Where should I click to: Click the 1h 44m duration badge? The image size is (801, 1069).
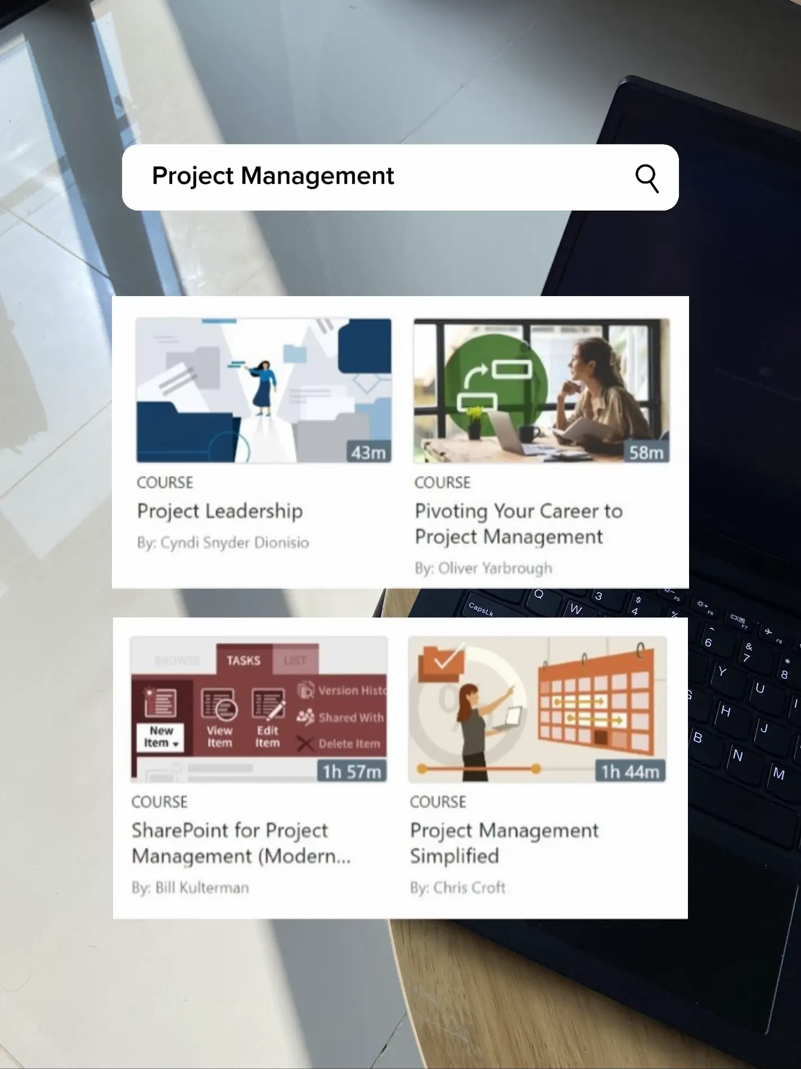(x=630, y=771)
